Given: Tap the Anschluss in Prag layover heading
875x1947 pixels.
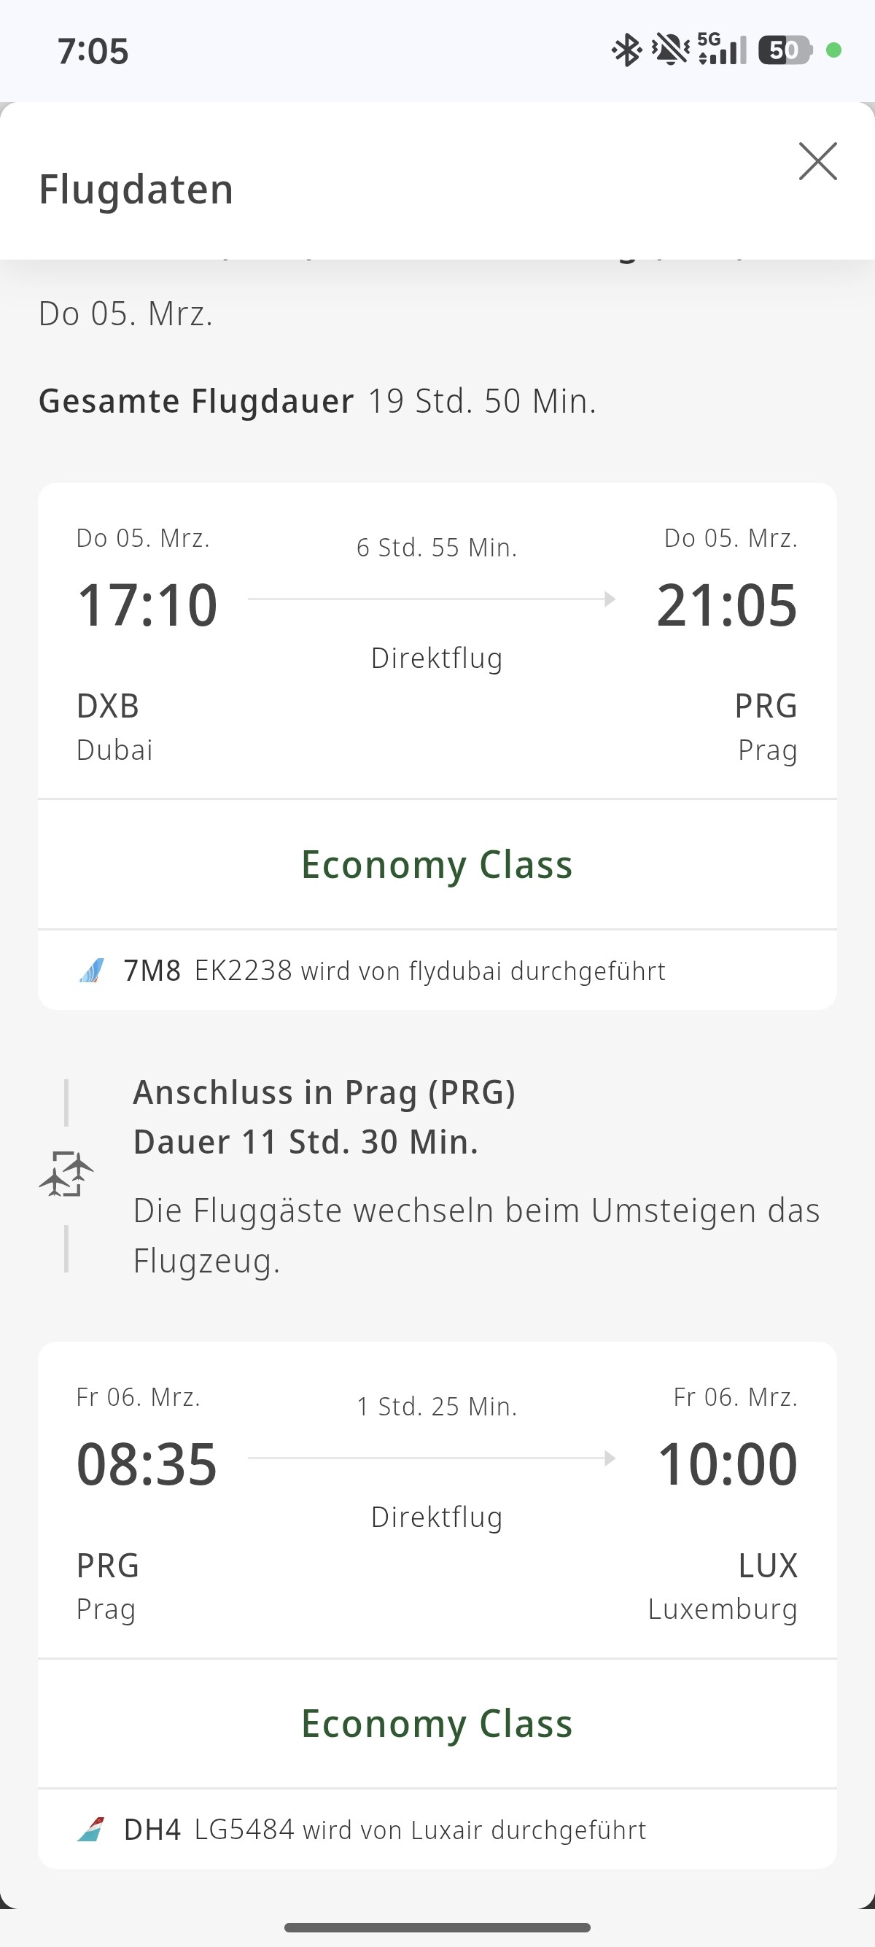Looking at the screenshot, I should 324,1093.
